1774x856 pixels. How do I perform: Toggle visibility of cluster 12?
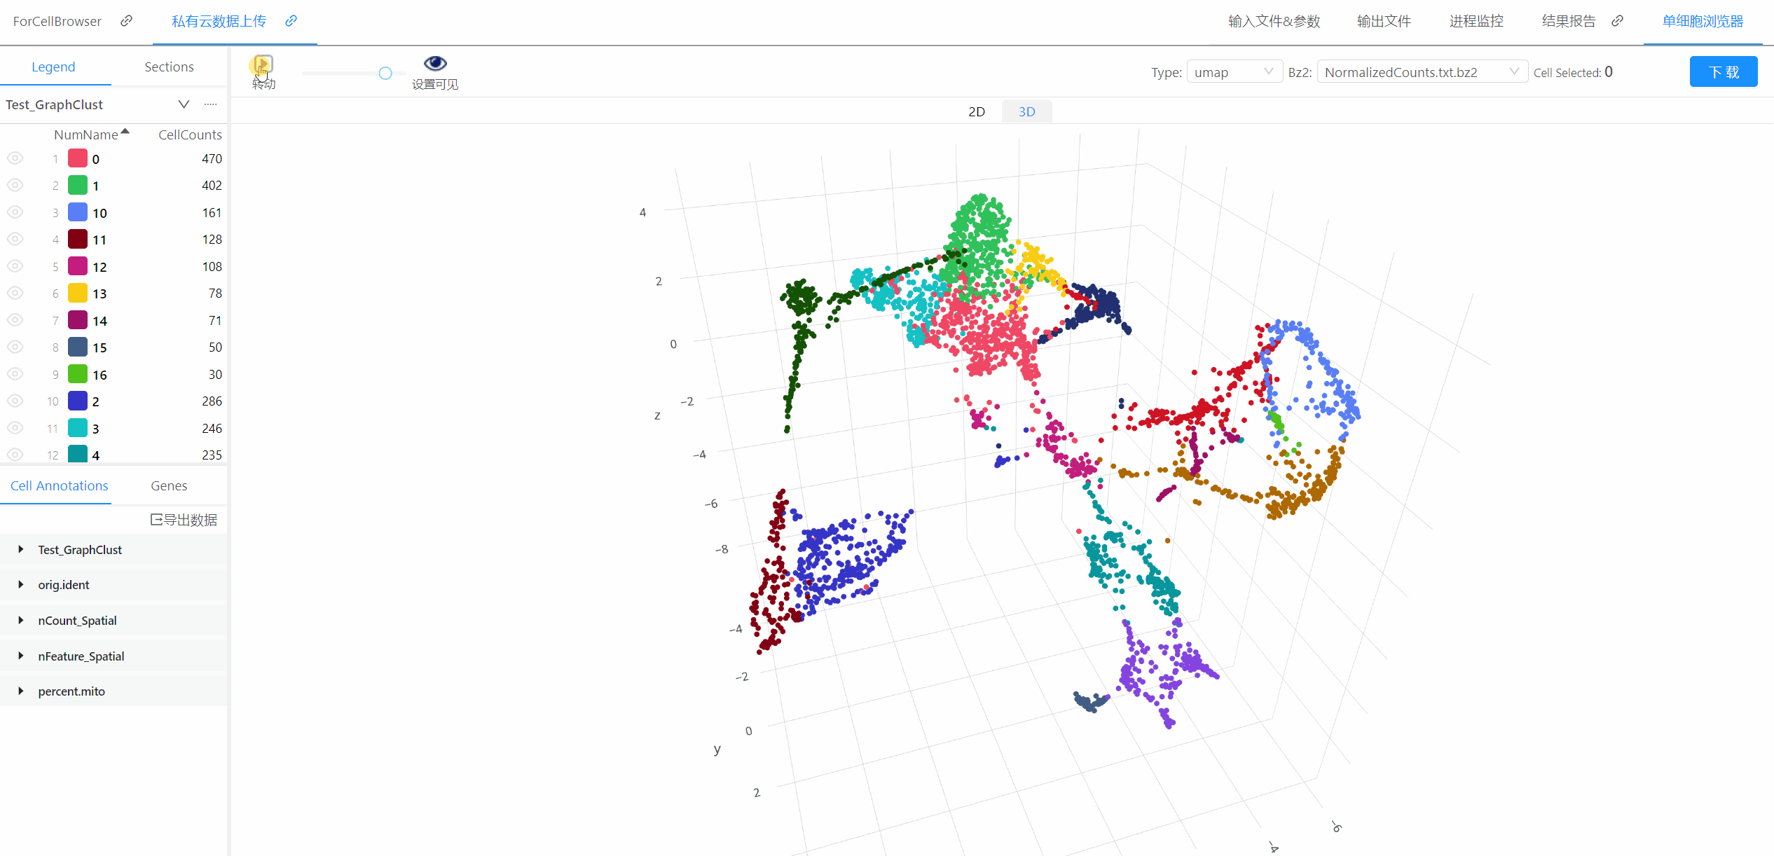pos(15,267)
